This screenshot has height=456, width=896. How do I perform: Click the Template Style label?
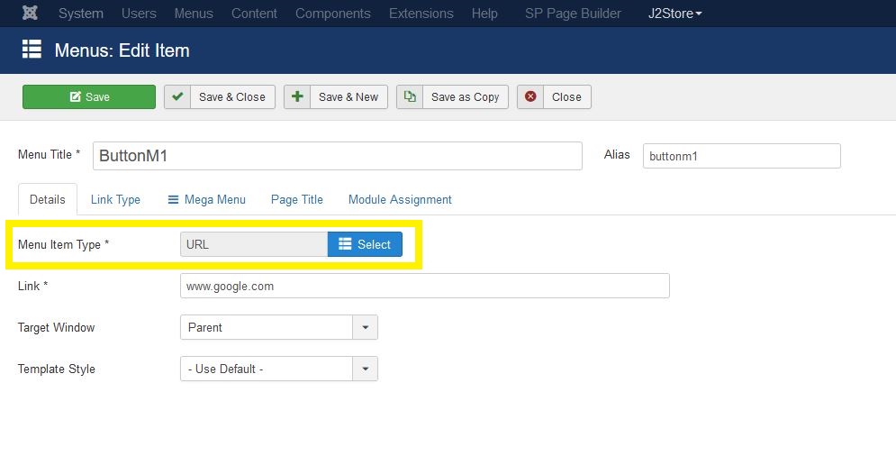pyautogui.click(x=57, y=369)
